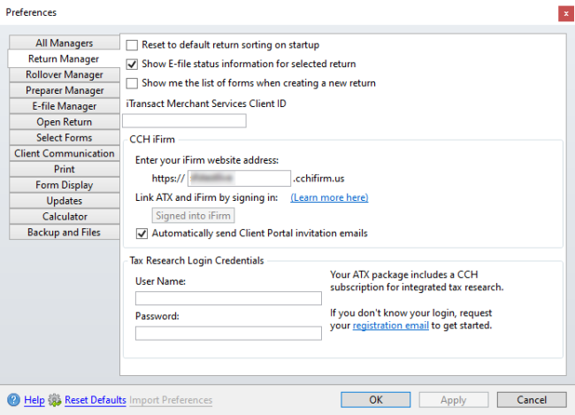Click the Tax Research Password field
Viewport: 575px width, 415px height.
tap(228, 334)
